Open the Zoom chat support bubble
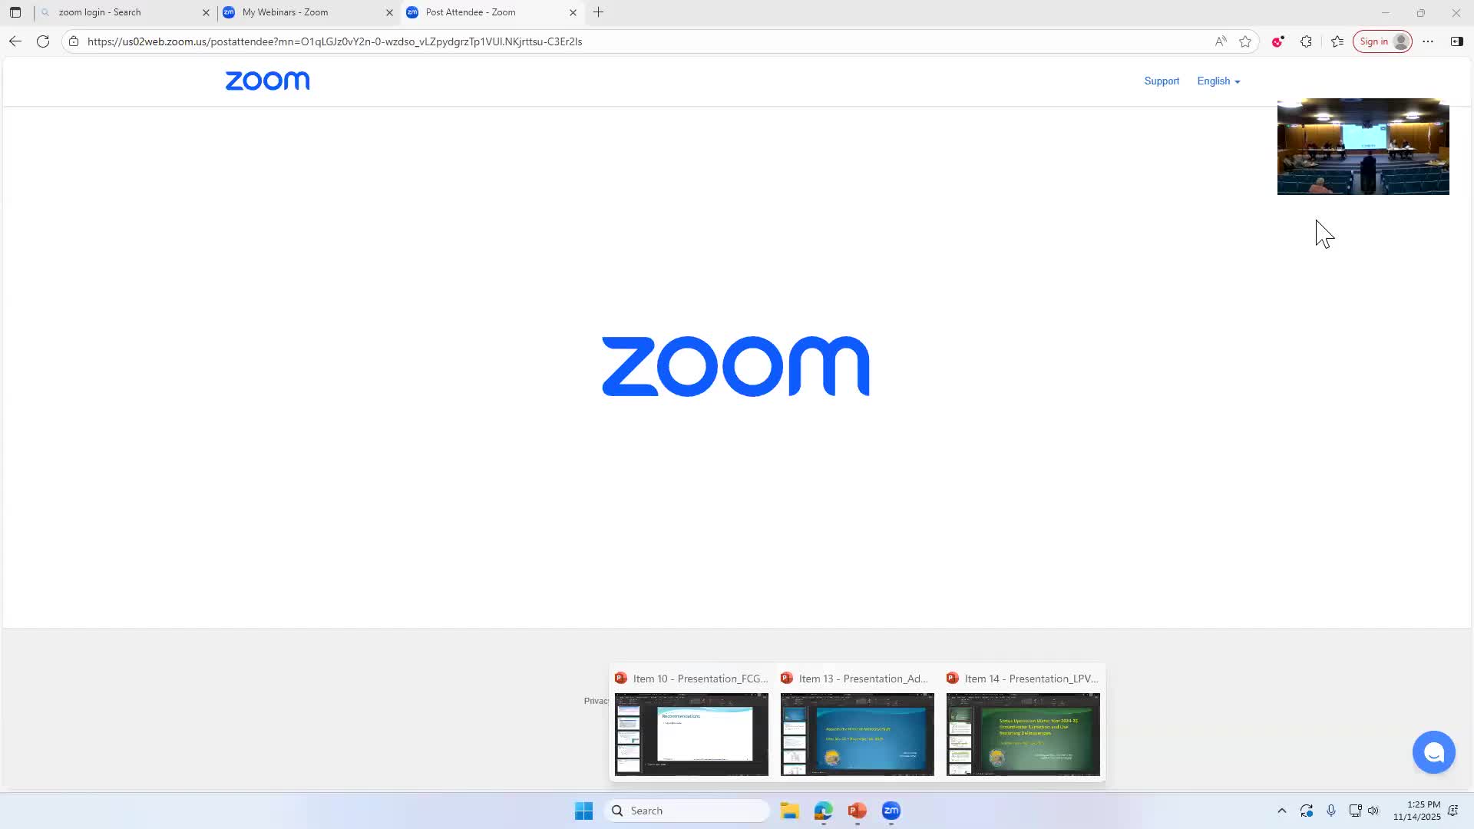This screenshot has height=829, width=1474. point(1433,752)
